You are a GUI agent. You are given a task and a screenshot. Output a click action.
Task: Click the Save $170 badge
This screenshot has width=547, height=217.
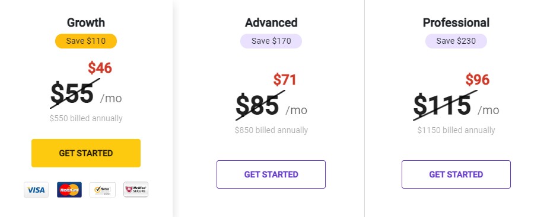point(271,41)
